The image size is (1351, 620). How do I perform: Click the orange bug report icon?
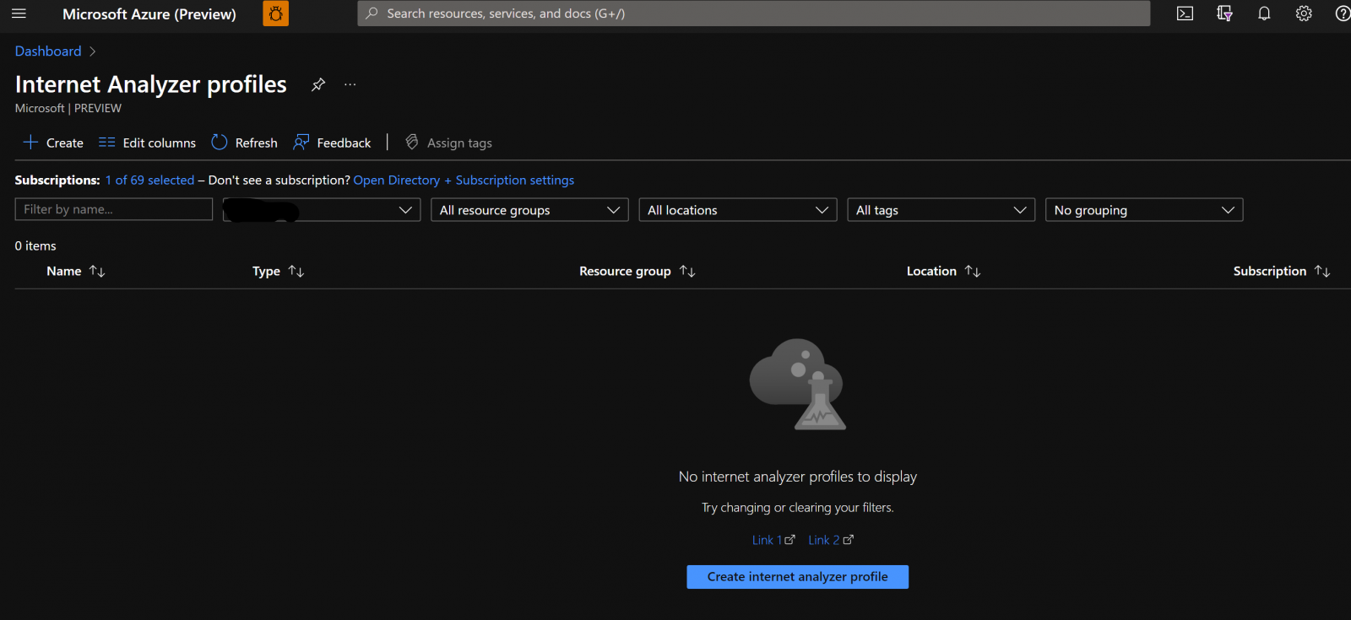pyautogui.click(x=275, y=13)
